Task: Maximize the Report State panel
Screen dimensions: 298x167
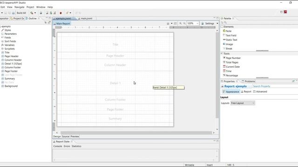Action: pyautogui.click(x=217, y=141)
